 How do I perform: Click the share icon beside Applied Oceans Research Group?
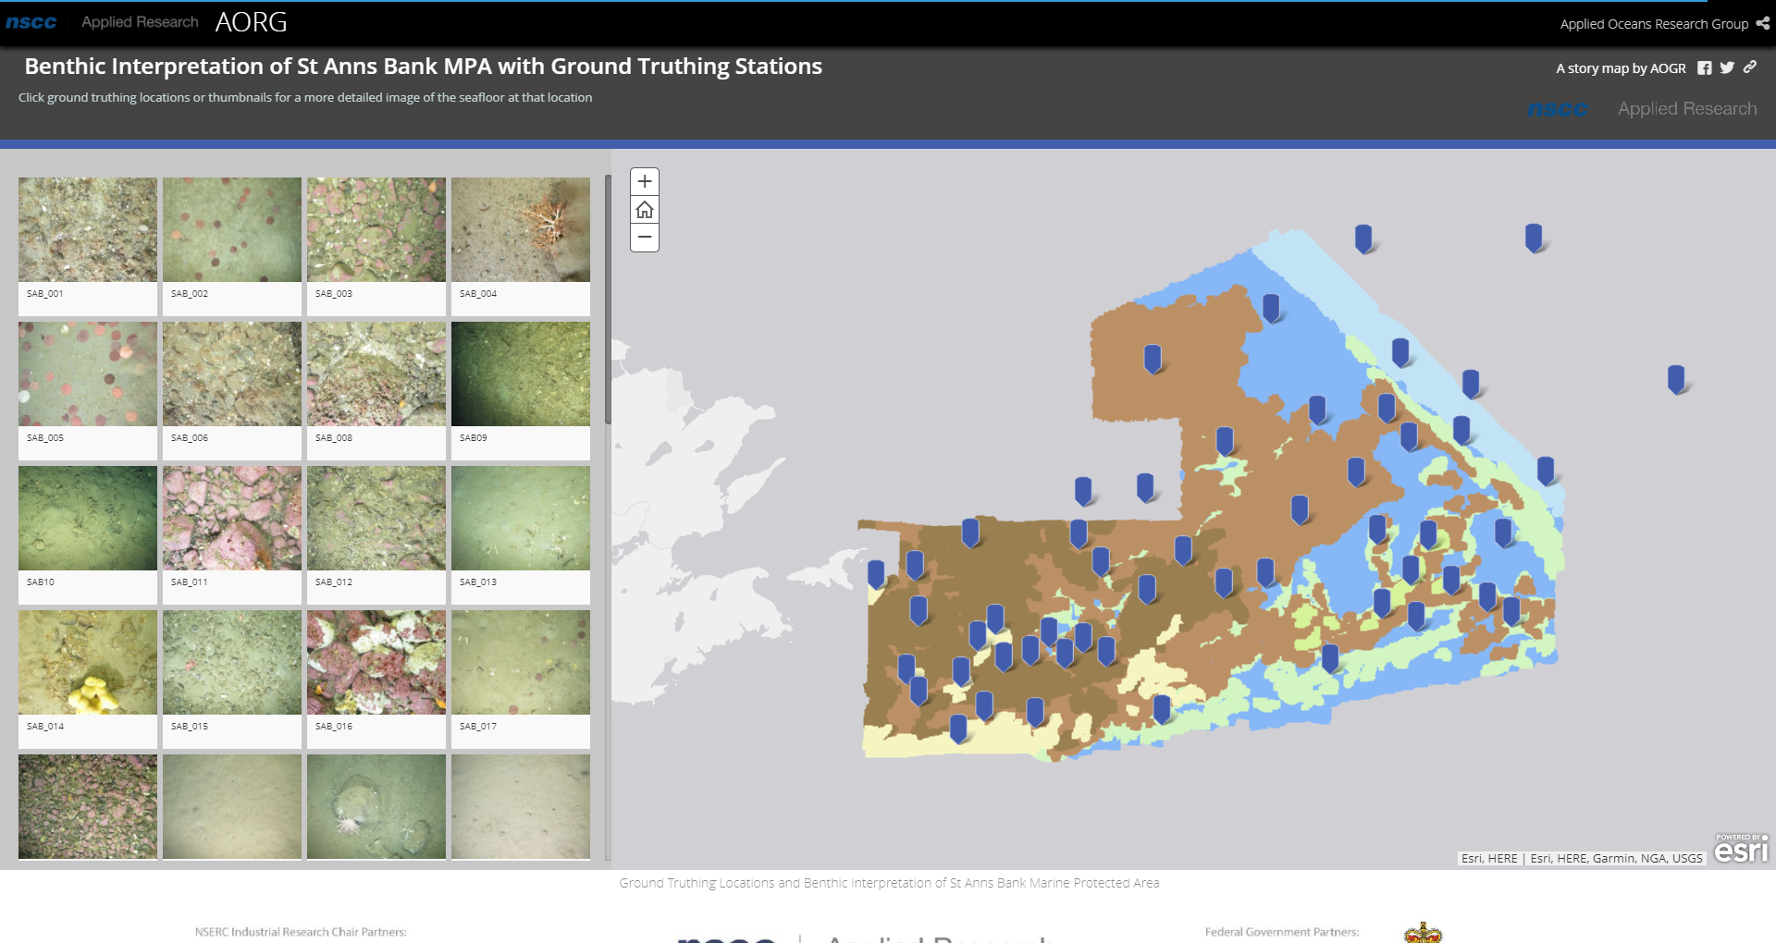click(1762, 24)
